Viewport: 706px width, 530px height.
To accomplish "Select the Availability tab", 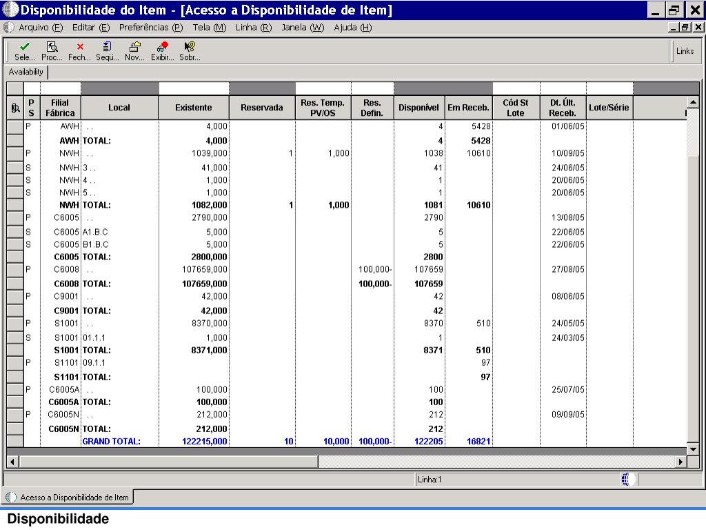I will [26, 72].
